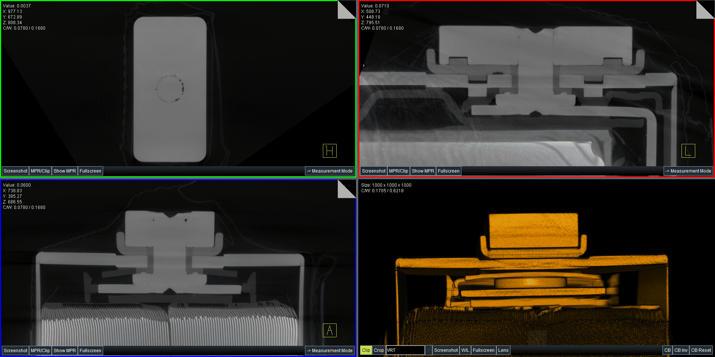Click the CB button in 3D toolbar
Viewport: 715px width, 357px height.
click(667, 350)
